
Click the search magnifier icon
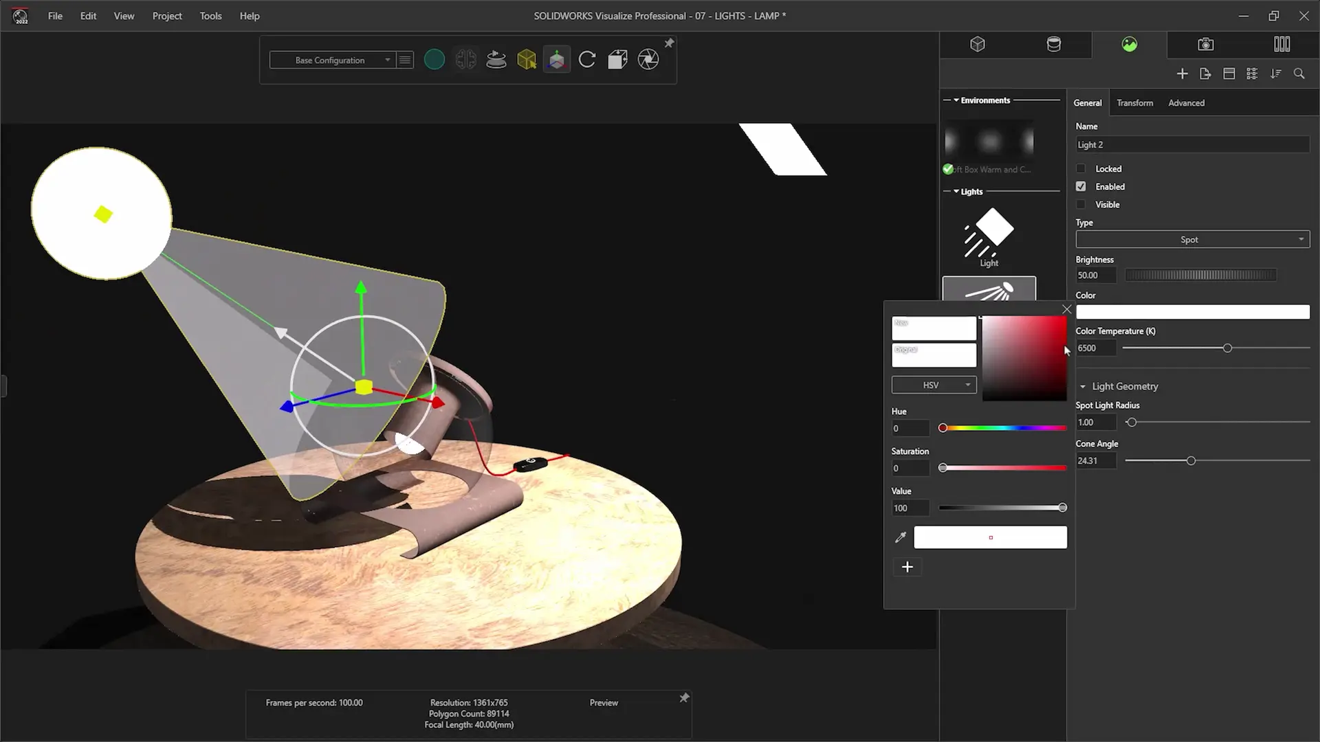tap(1299, 74)
